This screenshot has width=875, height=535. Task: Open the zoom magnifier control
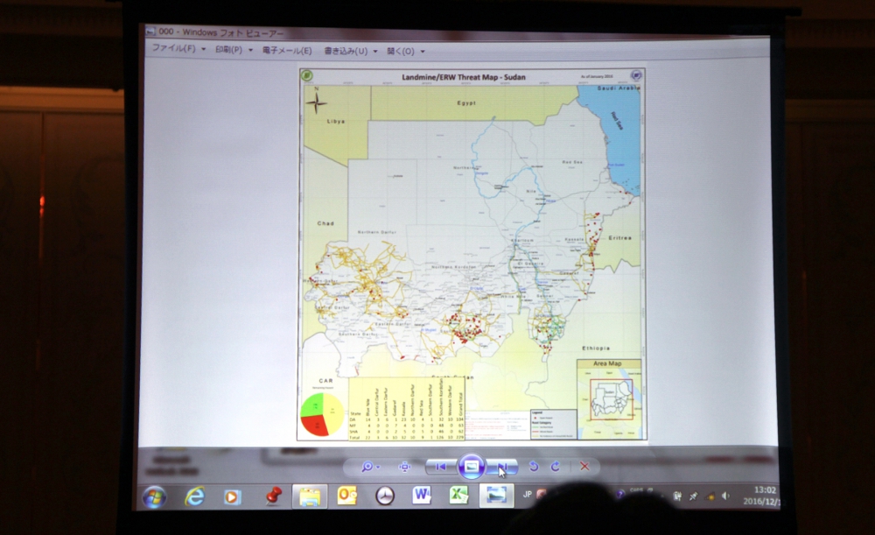click(x=368, y=467)
